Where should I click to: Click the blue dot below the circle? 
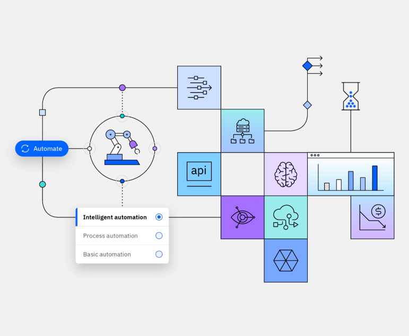point(122,181)
